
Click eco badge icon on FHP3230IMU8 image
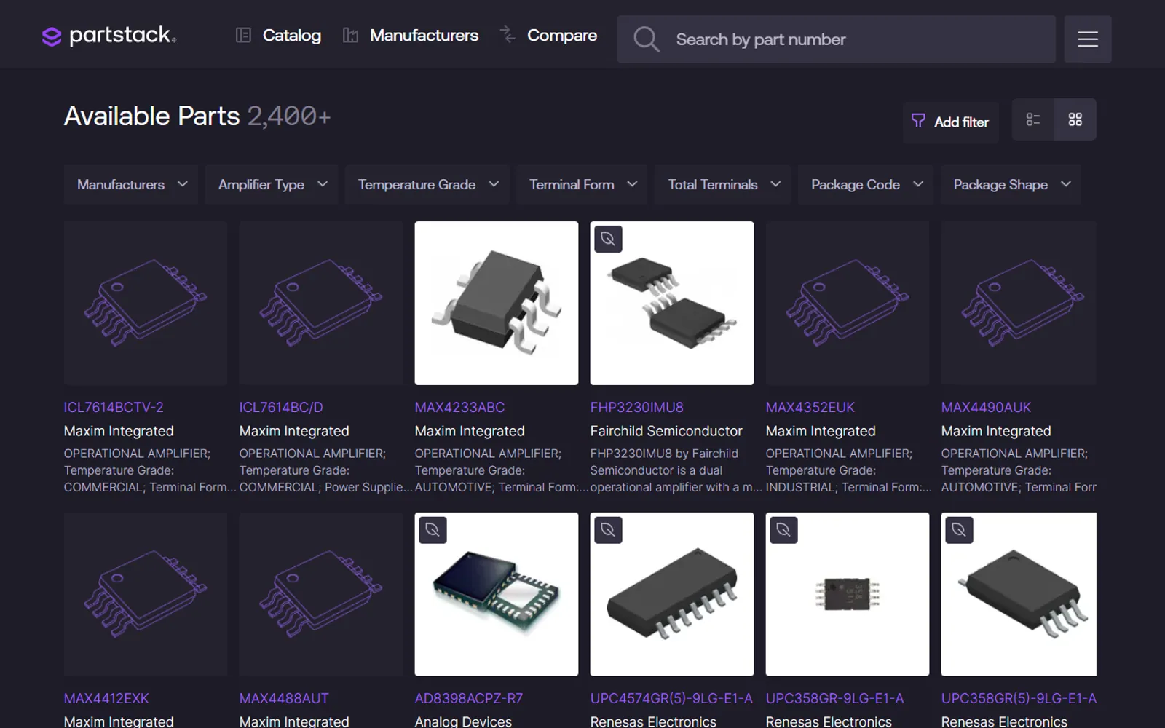point(608,239)
